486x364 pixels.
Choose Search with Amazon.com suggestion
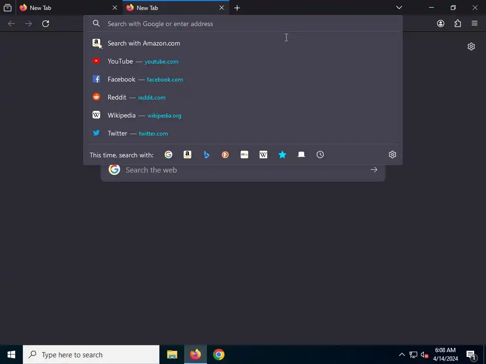click(243, 43)
